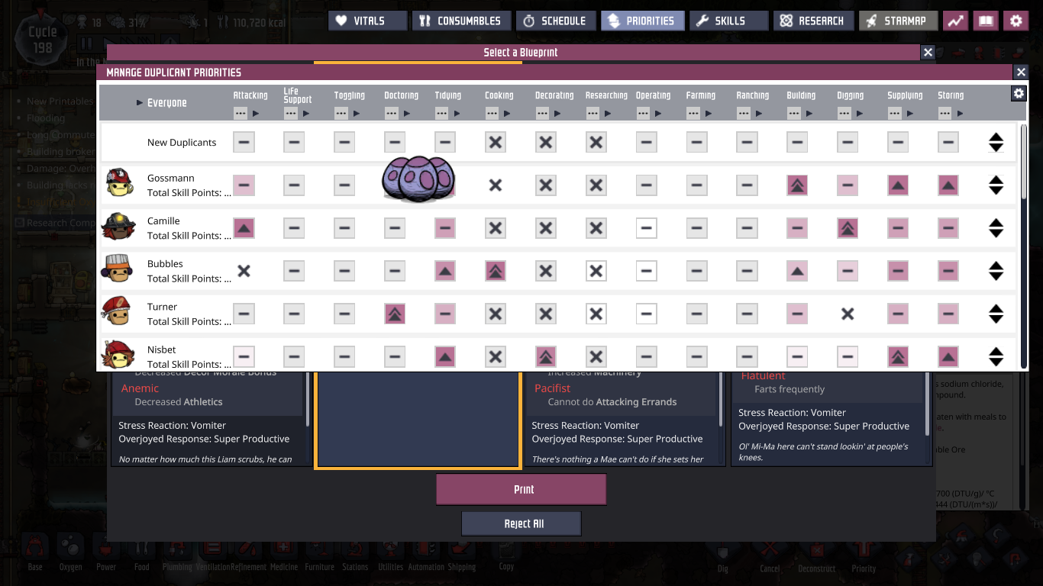
Task: Open the Shipping build category
Action: [461, 552]
